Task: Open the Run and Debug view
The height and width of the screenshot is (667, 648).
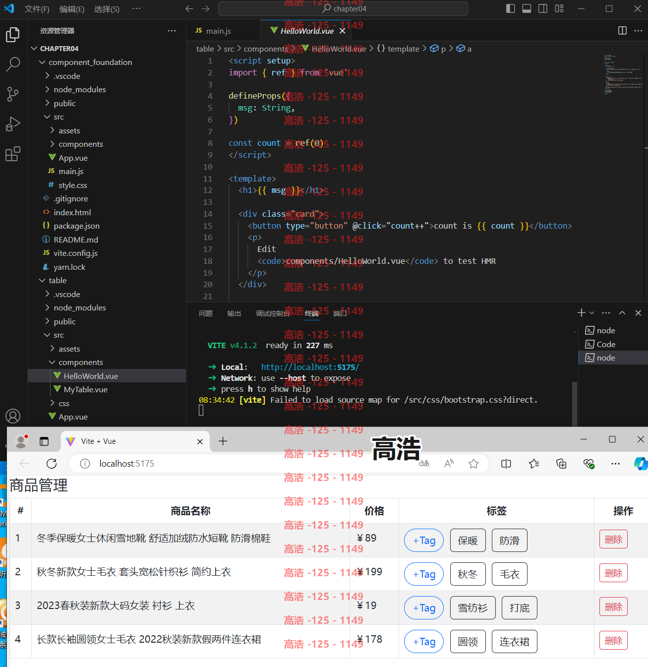Action: point(13,124)
